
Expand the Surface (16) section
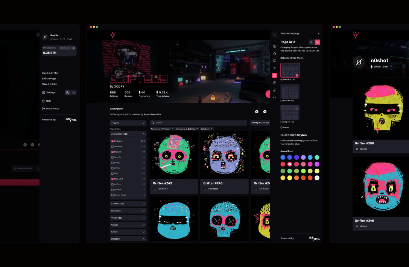tap(128, 204)
